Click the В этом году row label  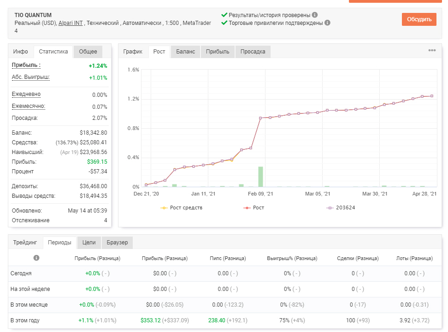coord(25,320)
